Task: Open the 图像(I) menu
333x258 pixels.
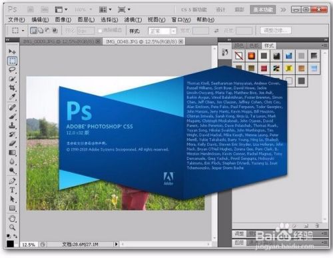Action: coord(63,20)
